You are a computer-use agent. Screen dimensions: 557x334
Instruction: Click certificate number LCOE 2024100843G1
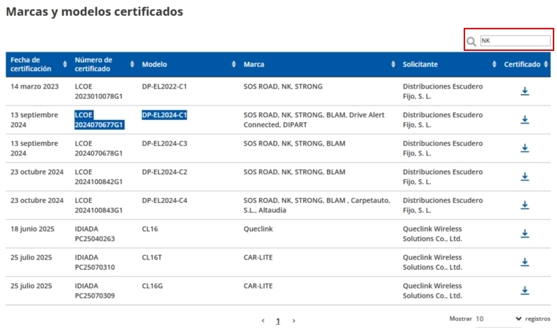pyautogui.click(x=99, y=205)
